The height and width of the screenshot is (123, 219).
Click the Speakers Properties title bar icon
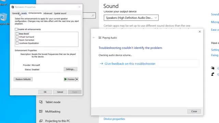pos(13,7)
